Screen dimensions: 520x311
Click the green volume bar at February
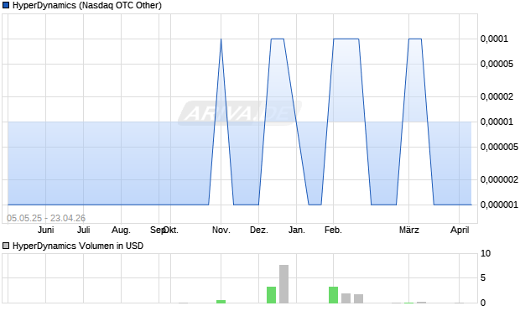click(333, 295)
